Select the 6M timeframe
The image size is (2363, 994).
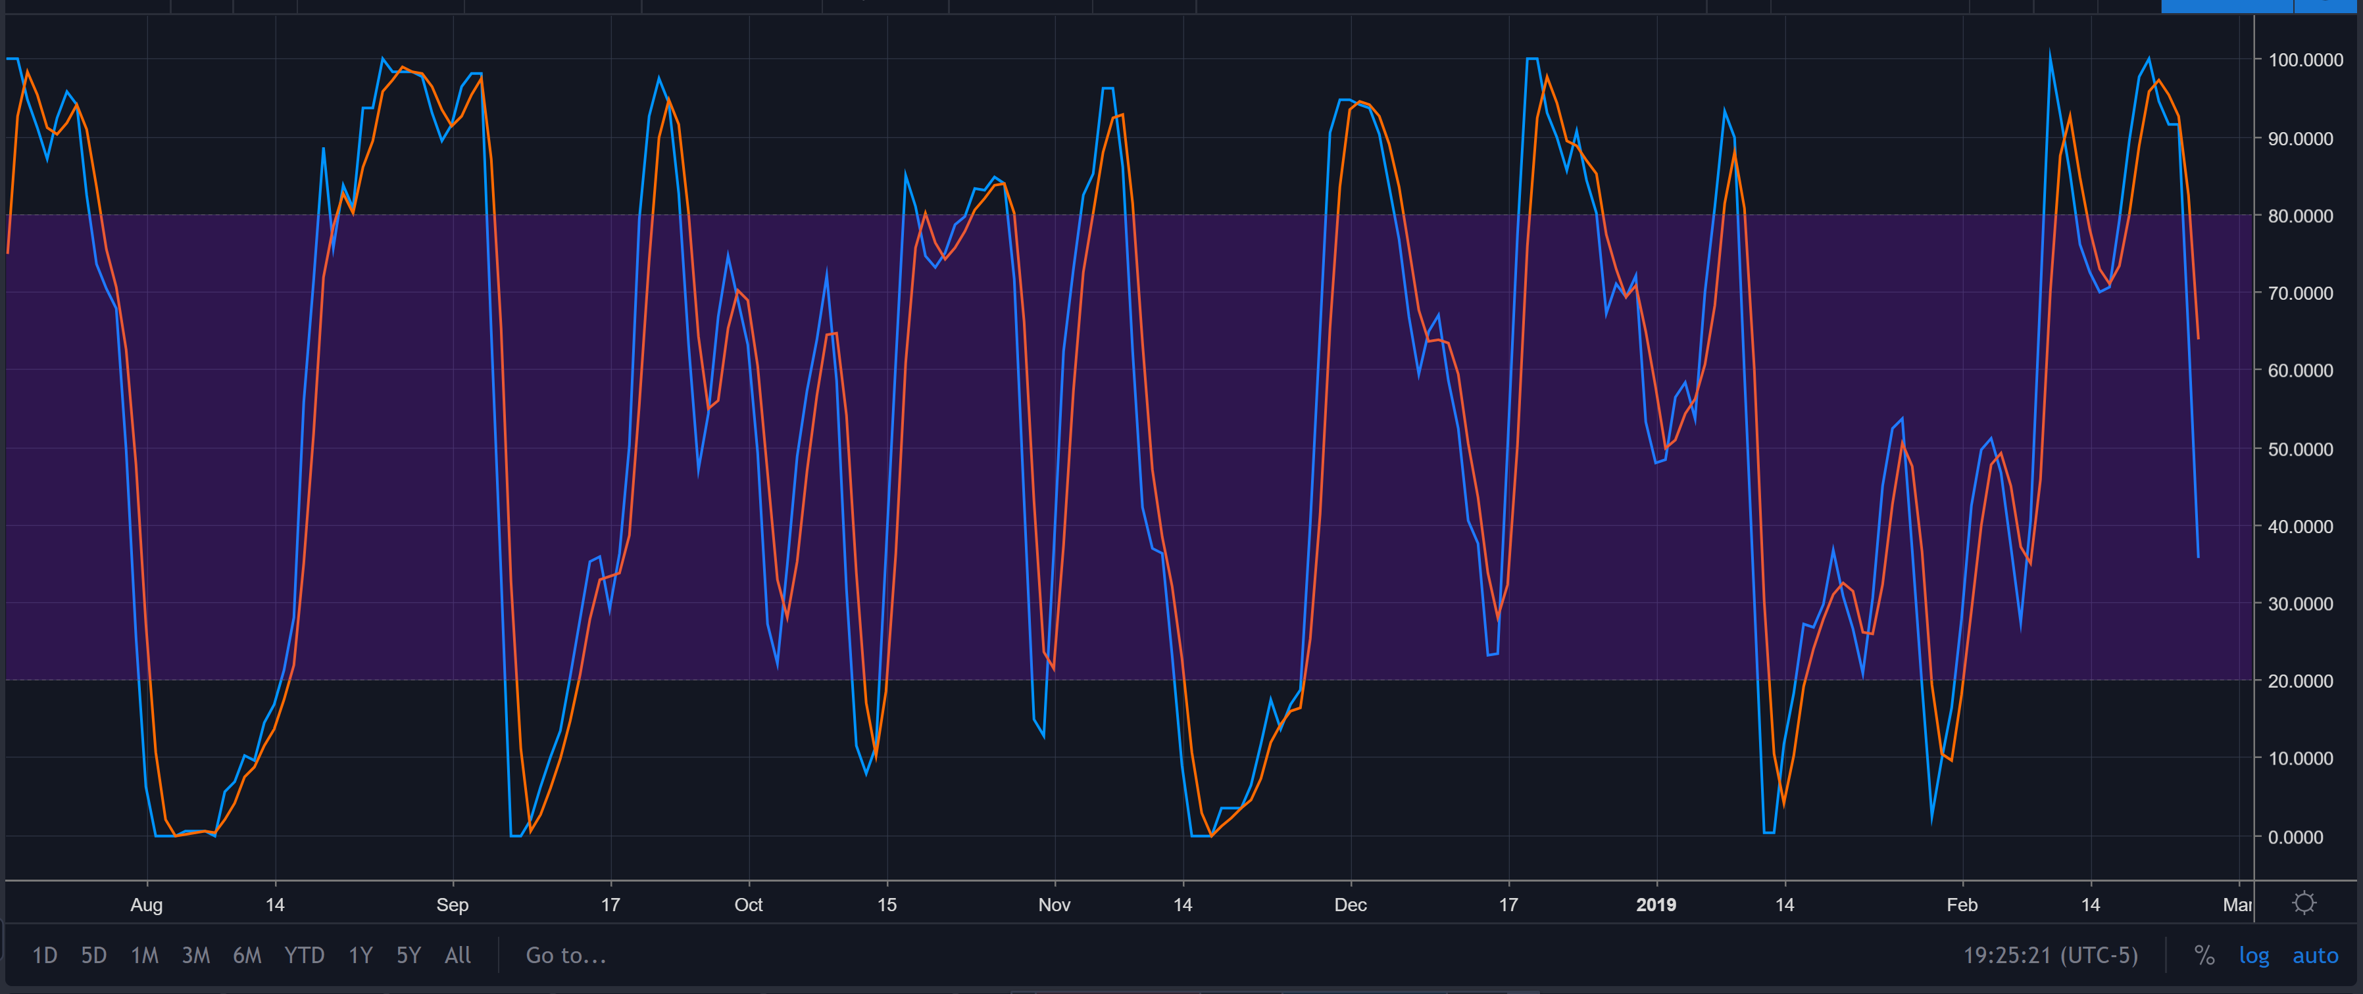tap(246, 955)
